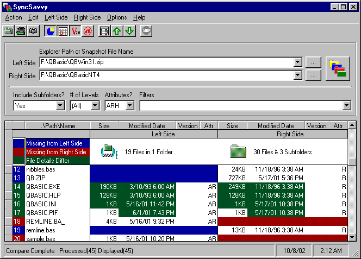361x259 pixels.
Task: Click the Left Side Version column header
Action: (188, 125)
